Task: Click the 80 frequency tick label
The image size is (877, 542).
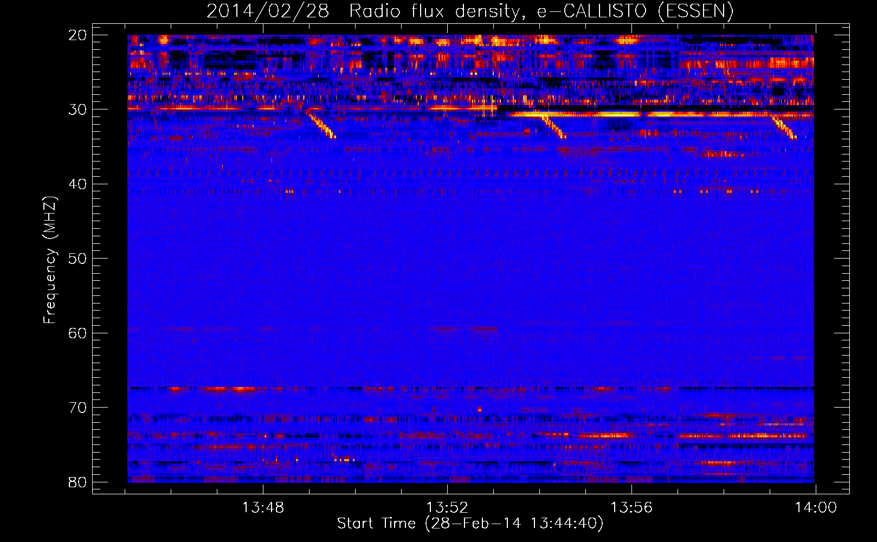Action: [78, 482]
